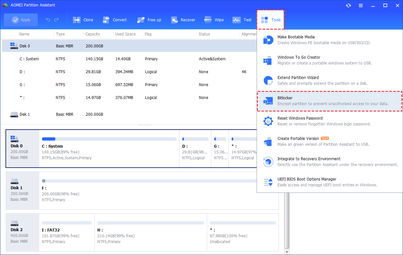Click the Capacity column header
Image resolution: width=403 pixels, height=255 pixels.
click(x=93, y=34)
